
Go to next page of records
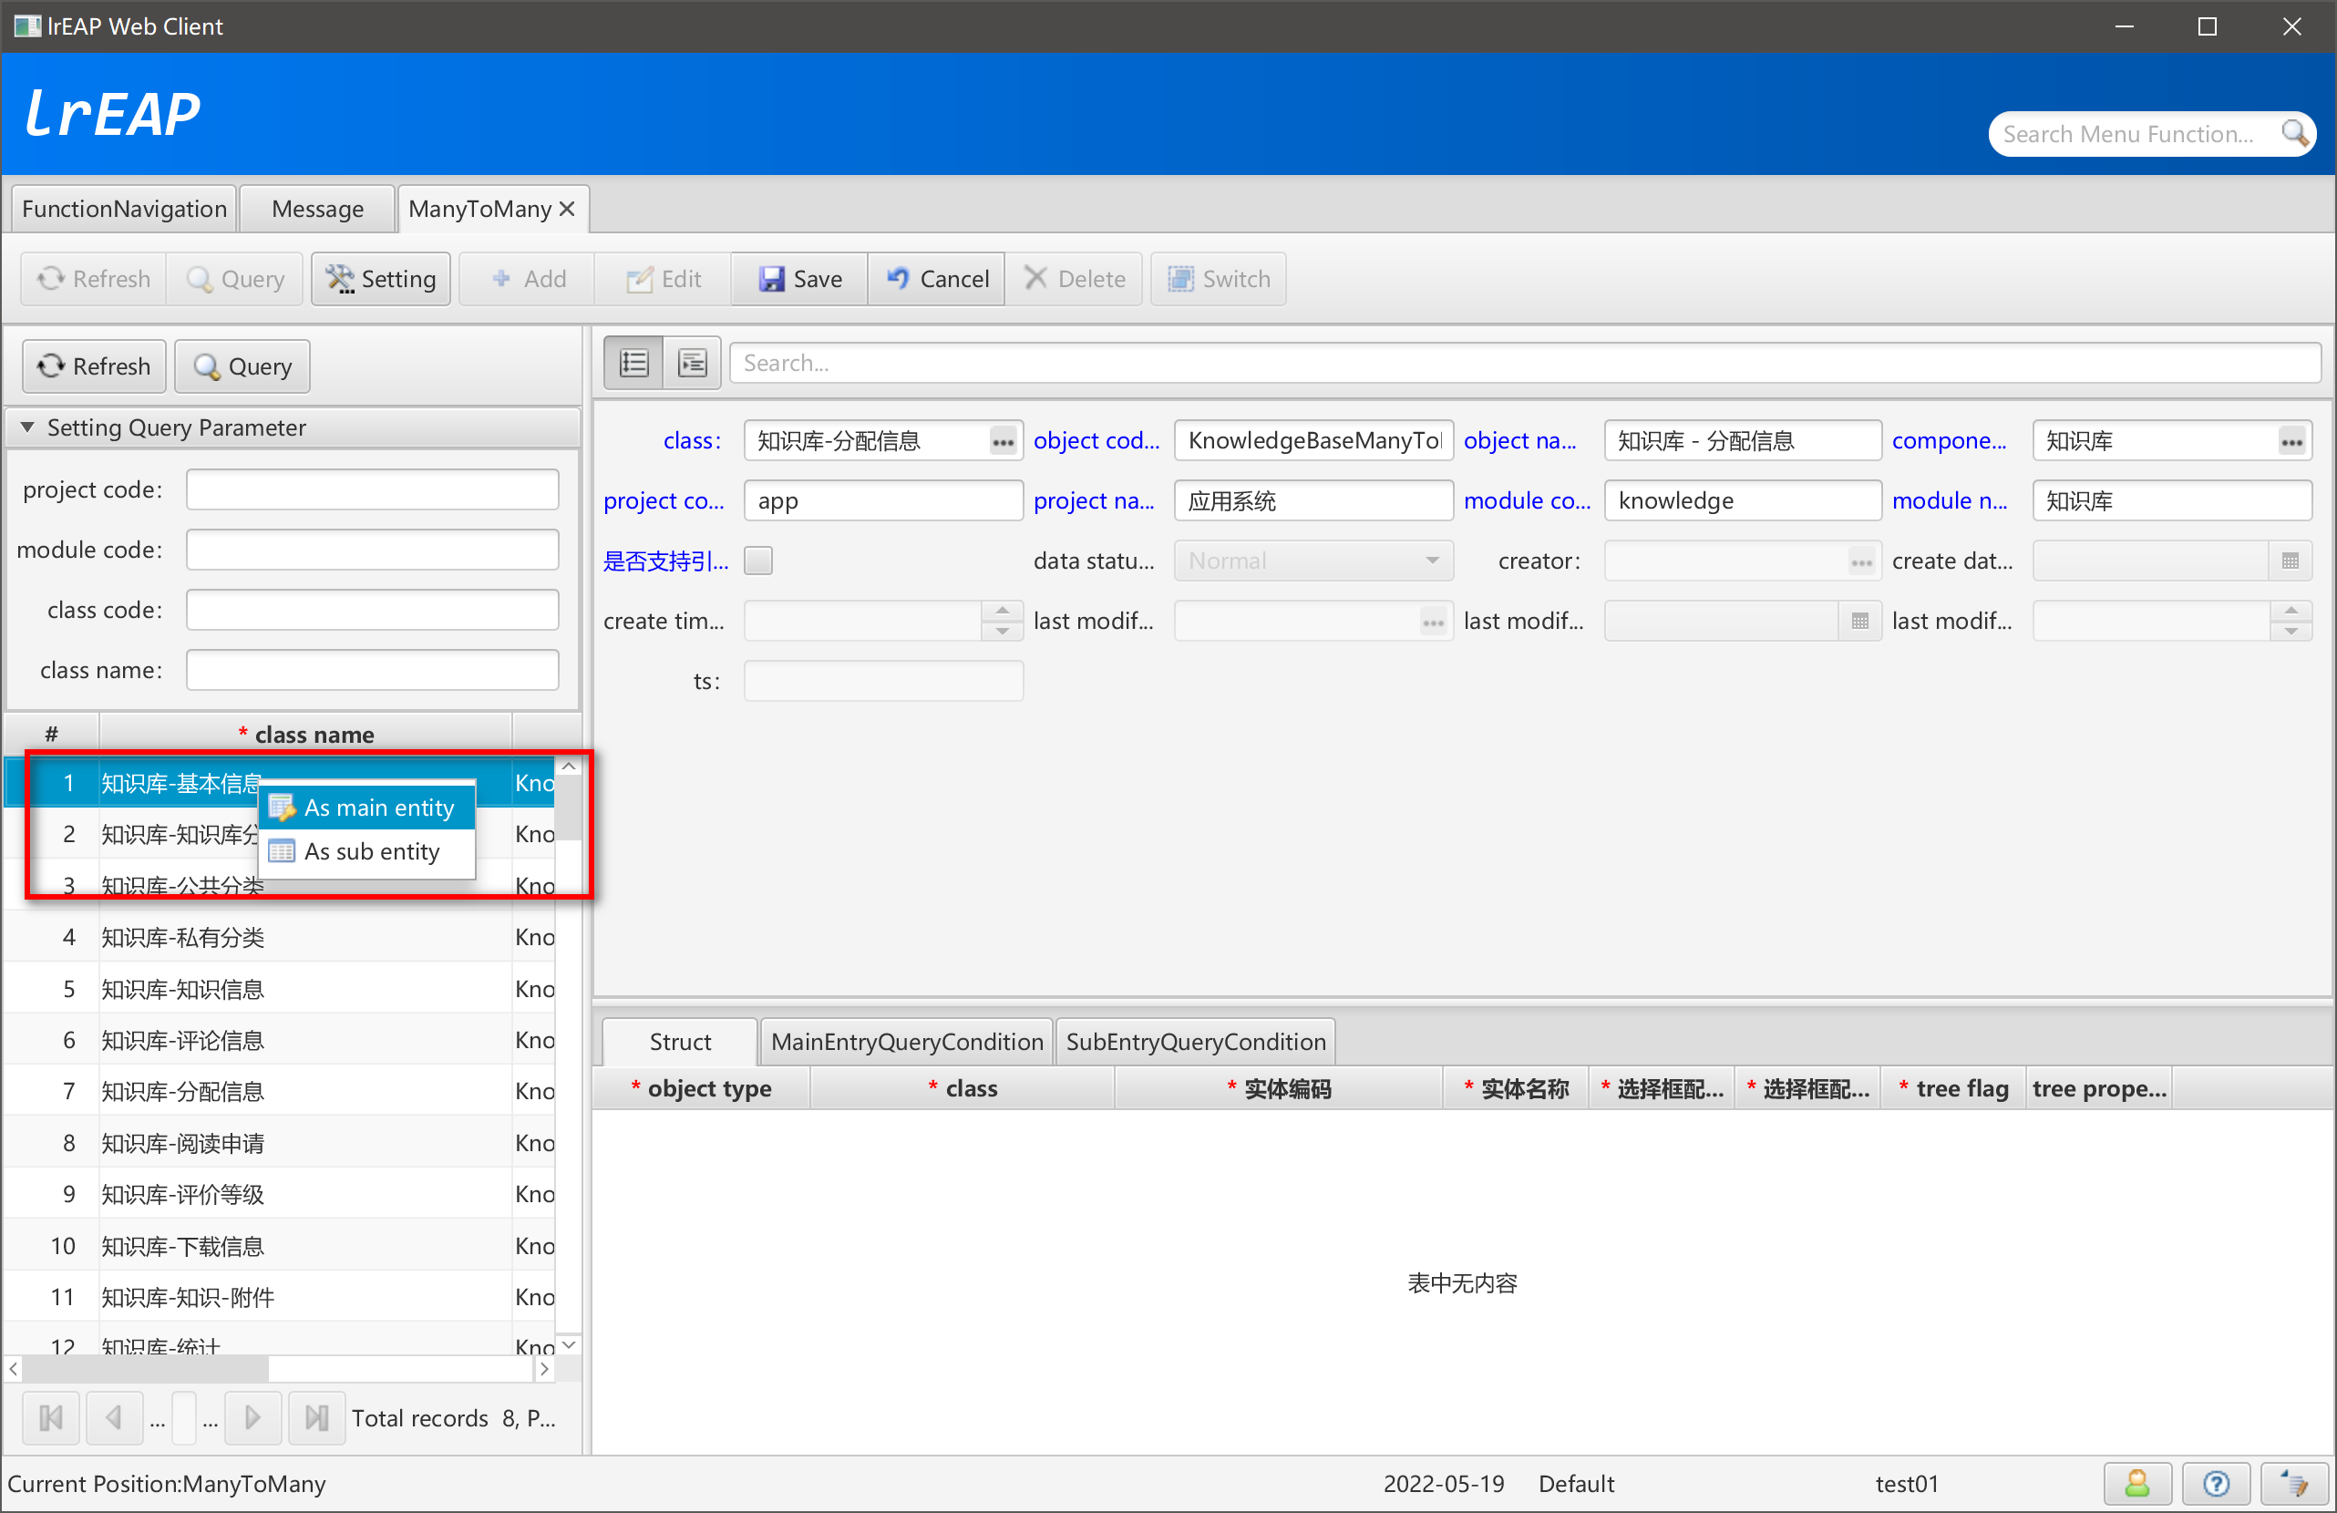(252, 1418)
